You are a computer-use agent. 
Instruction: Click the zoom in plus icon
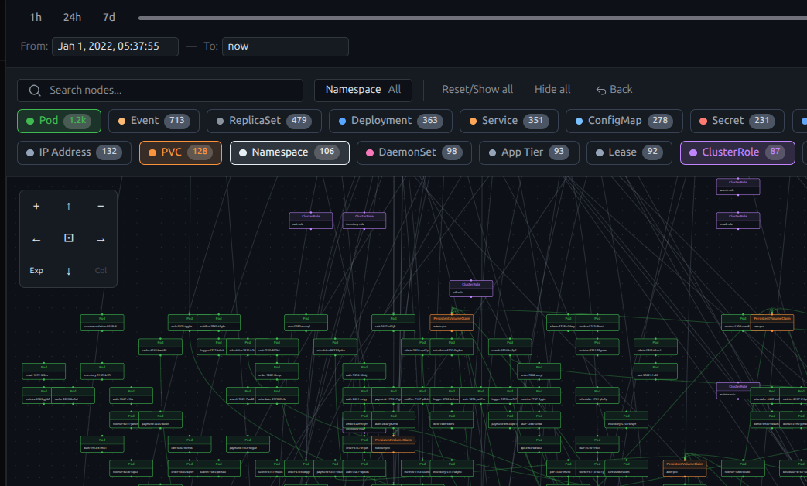point(36,207)
